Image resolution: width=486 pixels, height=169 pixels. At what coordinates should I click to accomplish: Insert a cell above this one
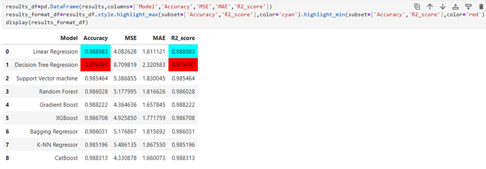pyautogui.click(x=455, y=6)
